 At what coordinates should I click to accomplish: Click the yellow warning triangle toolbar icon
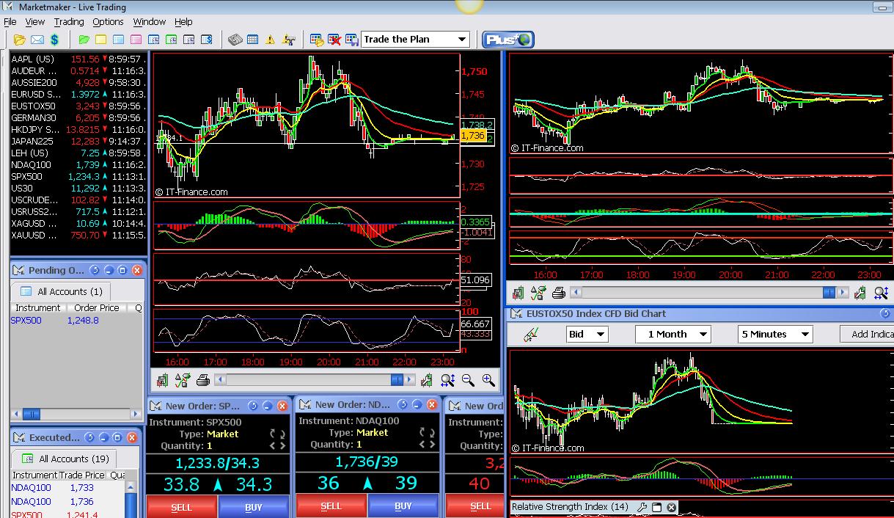point(270,40)
